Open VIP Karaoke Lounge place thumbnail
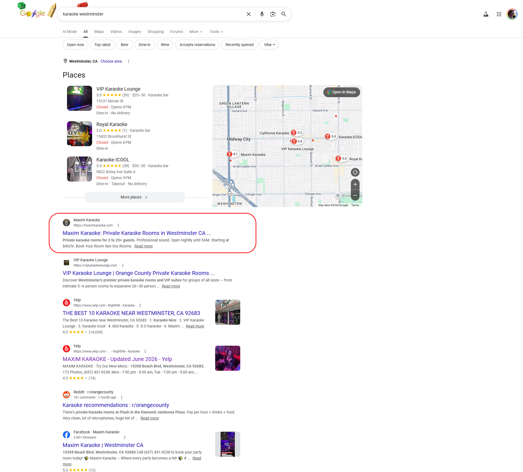This screenshot has width=523, height=472. pos(80,98)
